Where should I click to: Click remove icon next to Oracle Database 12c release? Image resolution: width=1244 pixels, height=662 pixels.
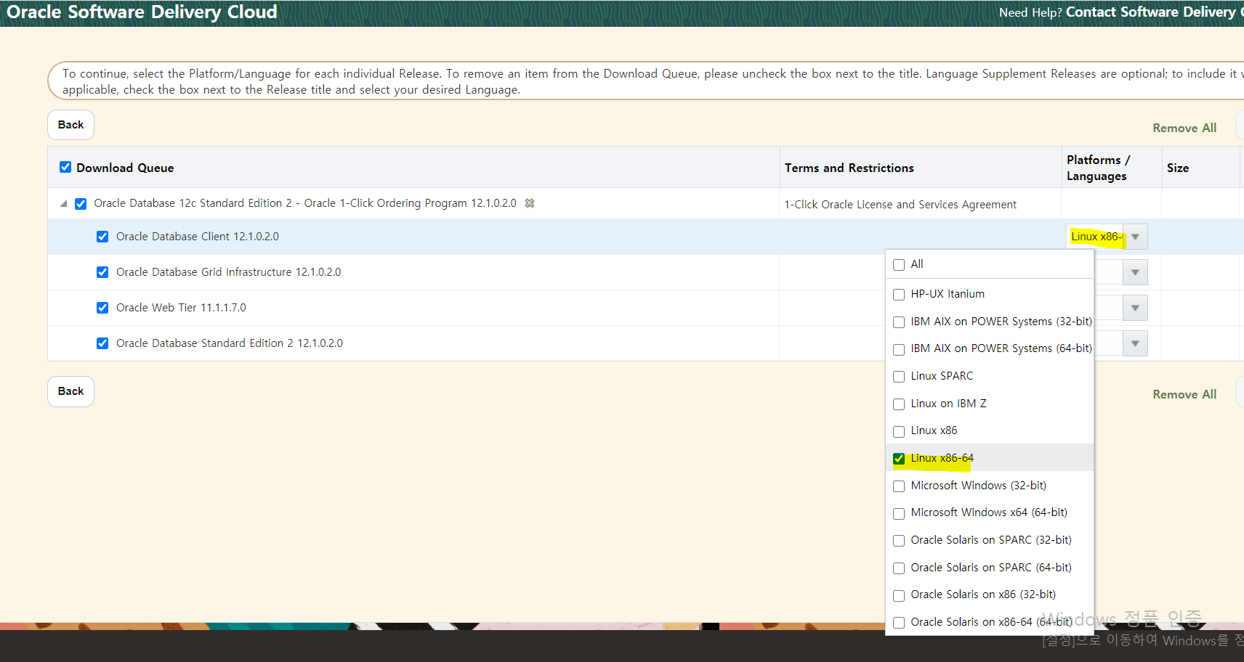tap(530, 203)
